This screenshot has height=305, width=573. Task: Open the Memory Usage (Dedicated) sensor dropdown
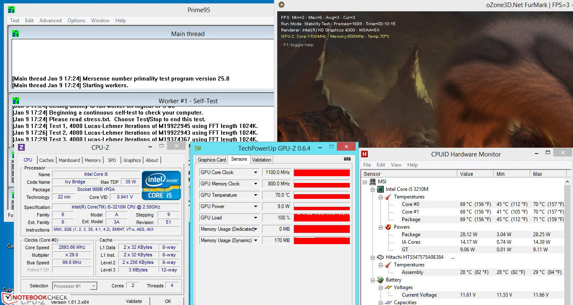(x=255, y=229)
